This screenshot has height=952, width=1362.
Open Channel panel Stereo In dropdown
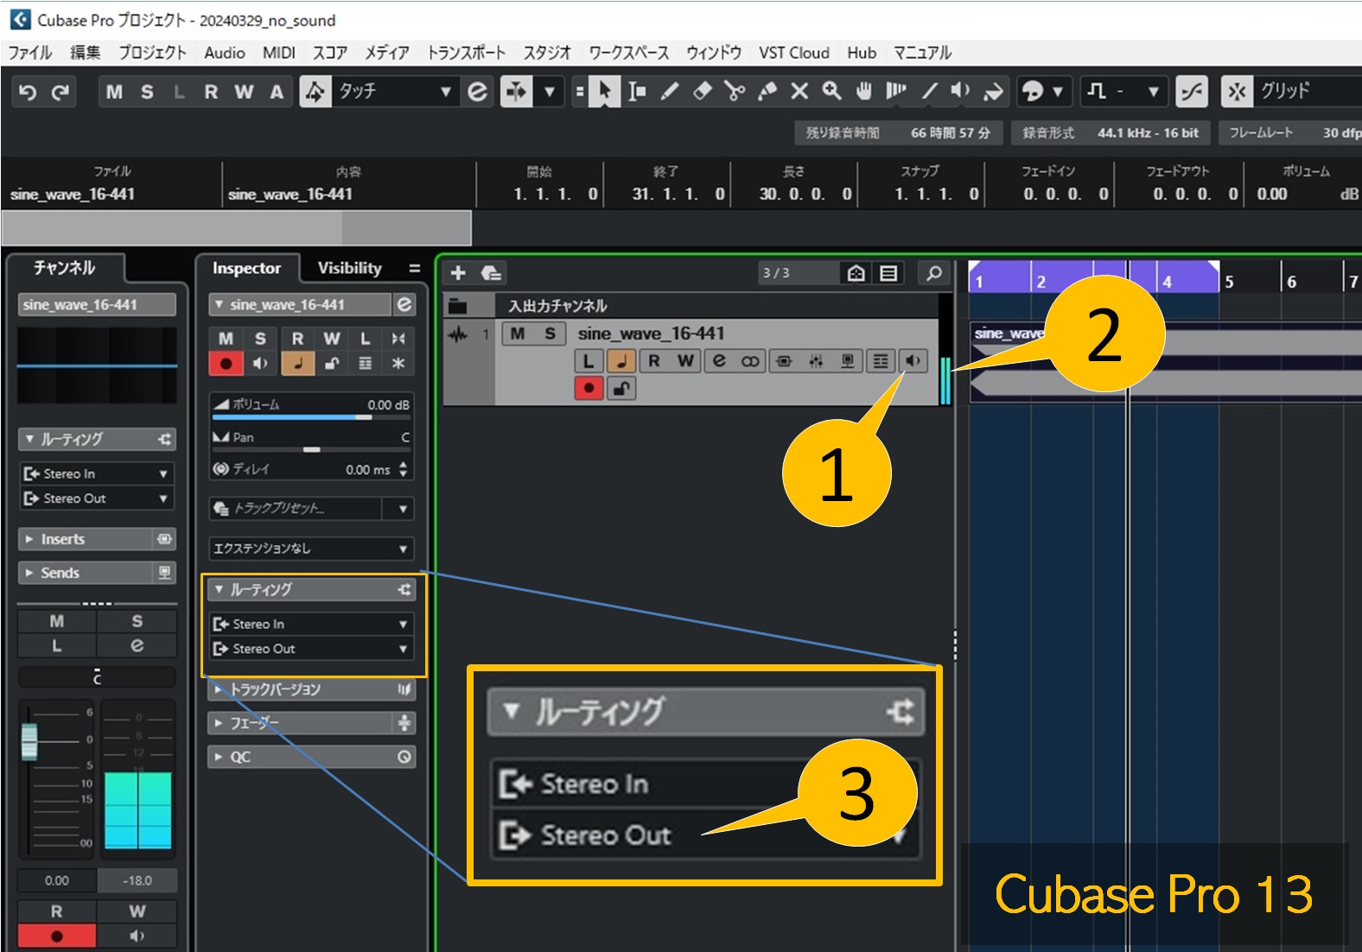97,473
